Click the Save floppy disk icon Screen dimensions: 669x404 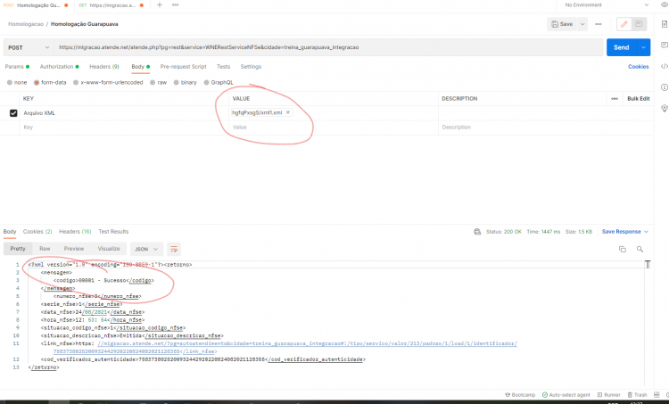pos(555,24)
